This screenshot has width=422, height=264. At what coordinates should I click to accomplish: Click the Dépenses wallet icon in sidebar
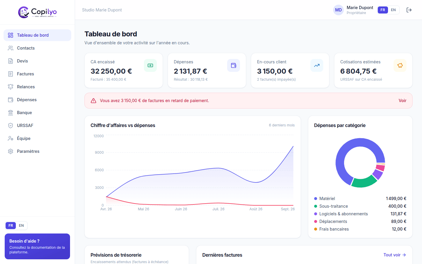tap(11, 100)
